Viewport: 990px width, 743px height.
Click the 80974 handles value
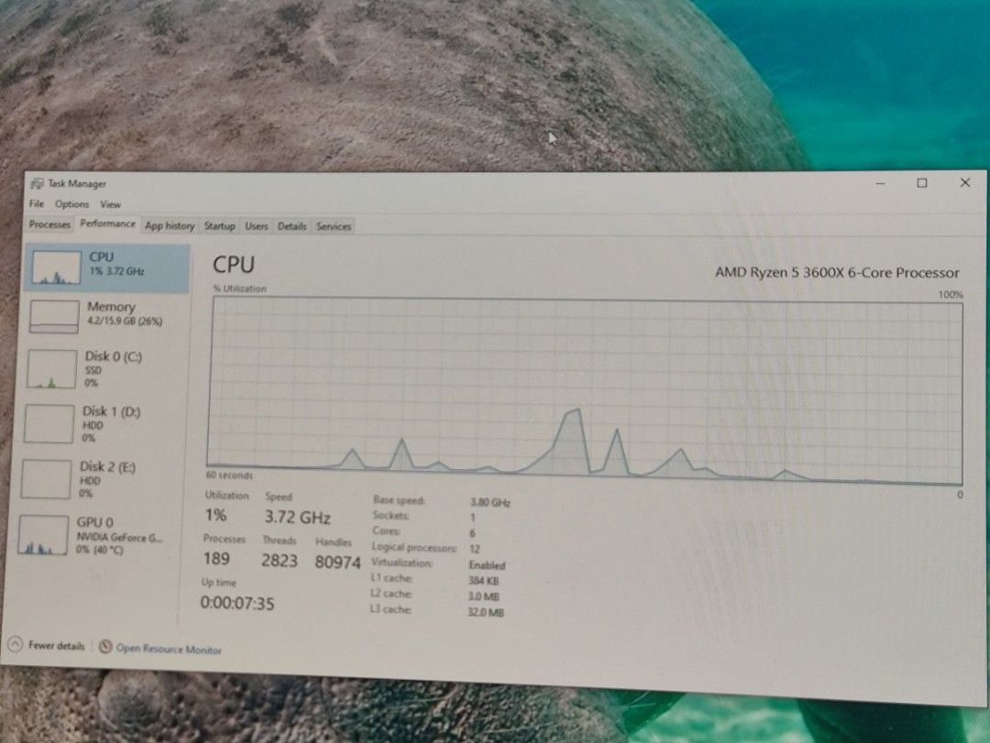click(337, 563)
